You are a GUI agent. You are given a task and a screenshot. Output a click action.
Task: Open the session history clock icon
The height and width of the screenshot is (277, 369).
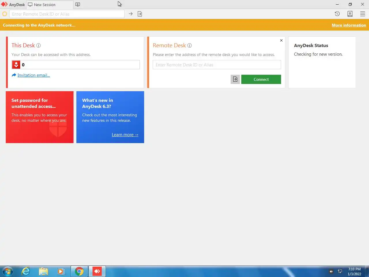pyautogui.click(x=337, y=14)
